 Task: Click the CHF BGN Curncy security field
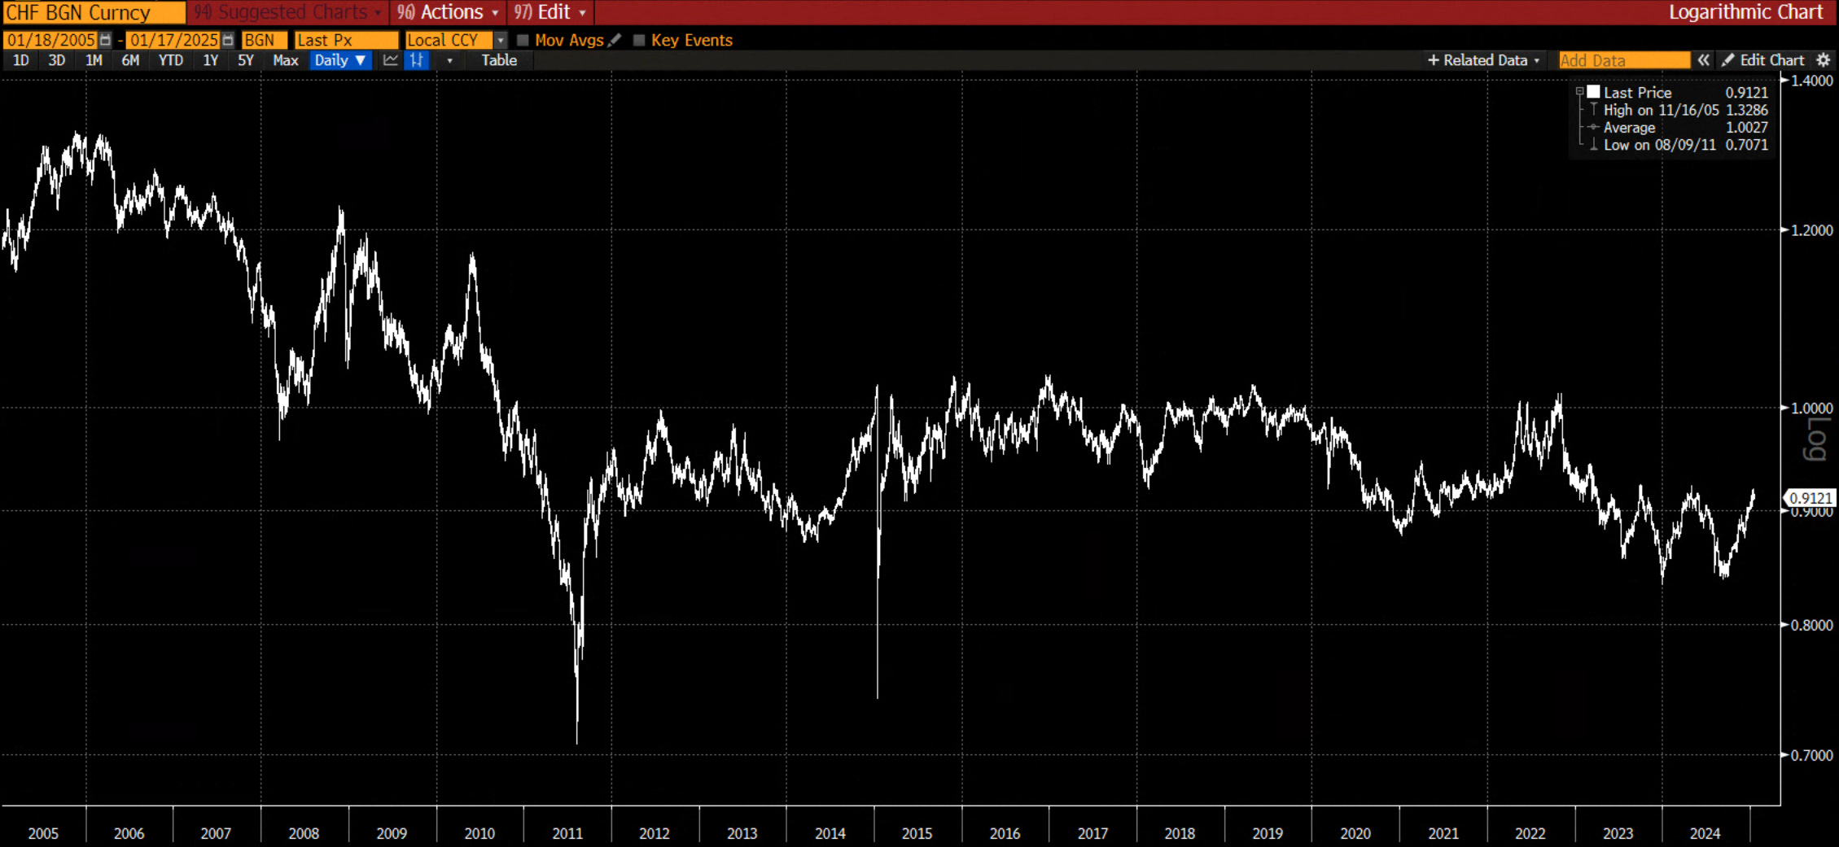[94, 12]
